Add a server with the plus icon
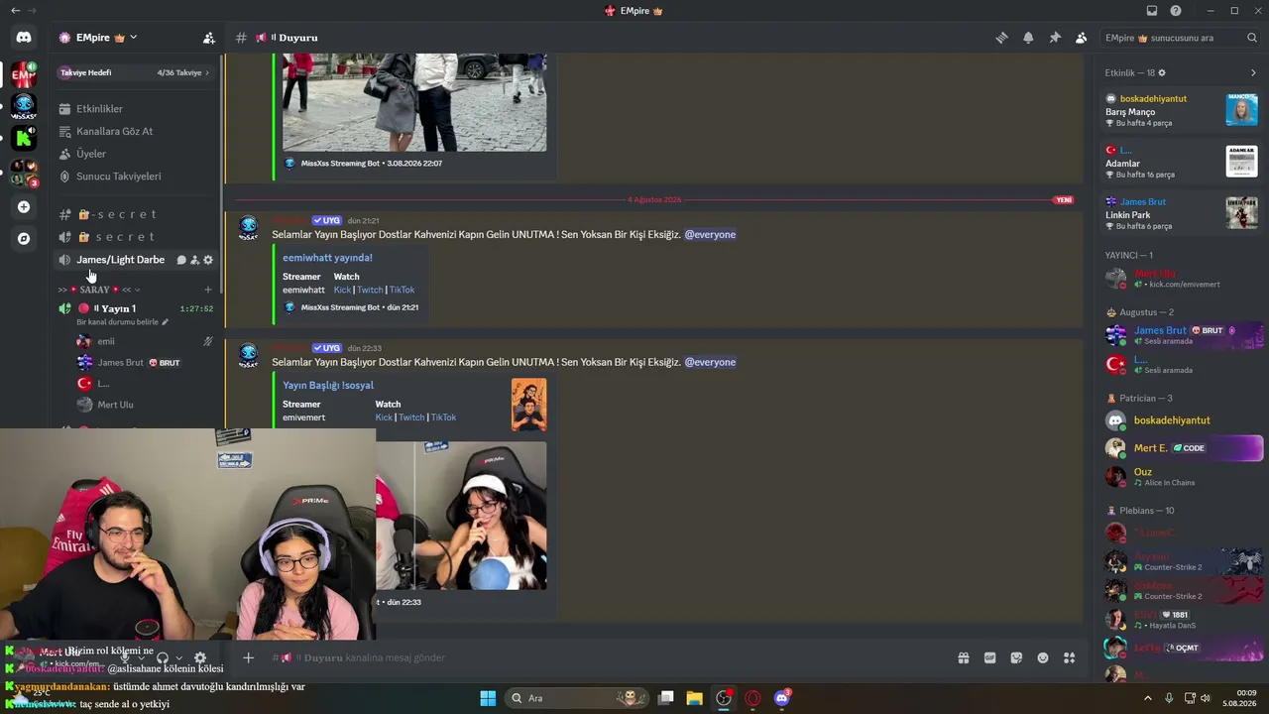Viewport: 1269px width, 714px height. pyautogui.click(x=24, y=207)
